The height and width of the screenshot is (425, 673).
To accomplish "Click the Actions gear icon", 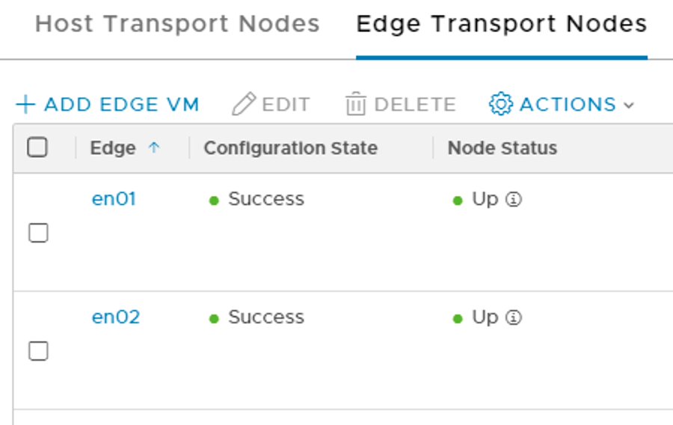I will [x=500, y=104].
